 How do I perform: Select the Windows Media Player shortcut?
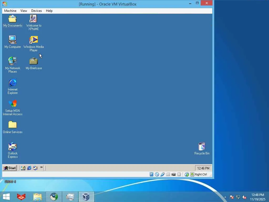(x=34, y=44)
